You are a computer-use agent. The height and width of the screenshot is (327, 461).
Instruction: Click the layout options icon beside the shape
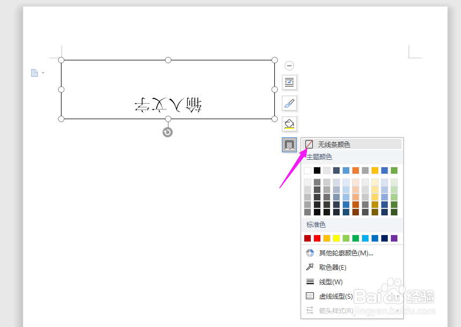pos(289,82)
